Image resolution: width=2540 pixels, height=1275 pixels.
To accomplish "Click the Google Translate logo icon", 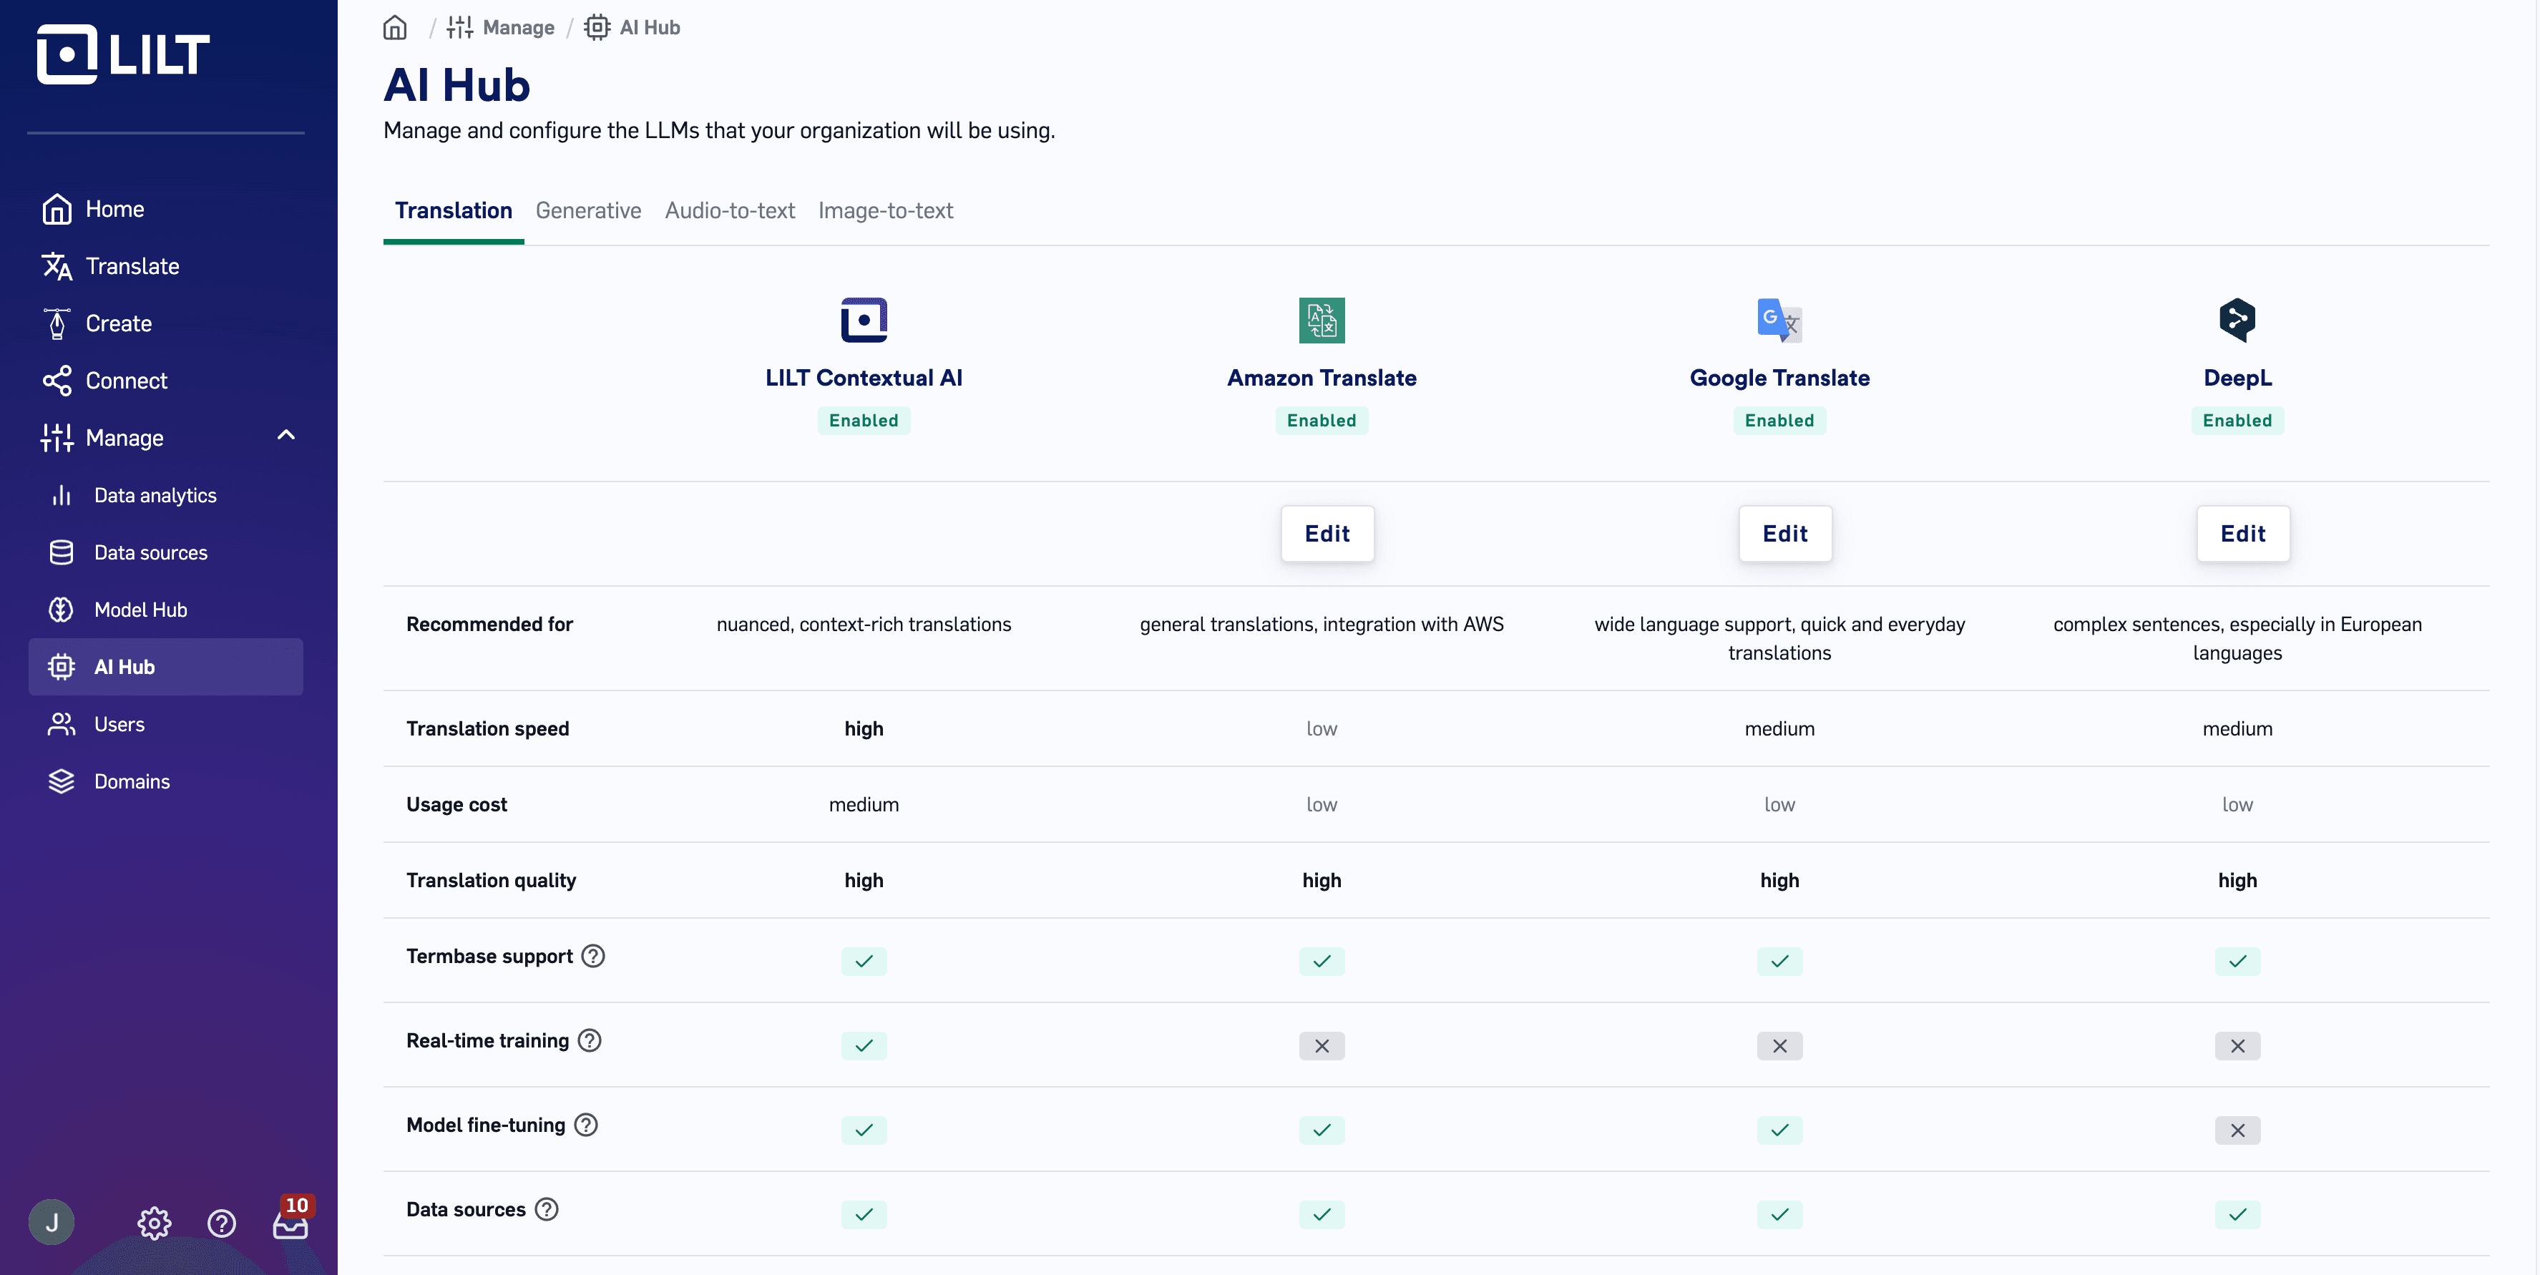I will [1779, 321].
